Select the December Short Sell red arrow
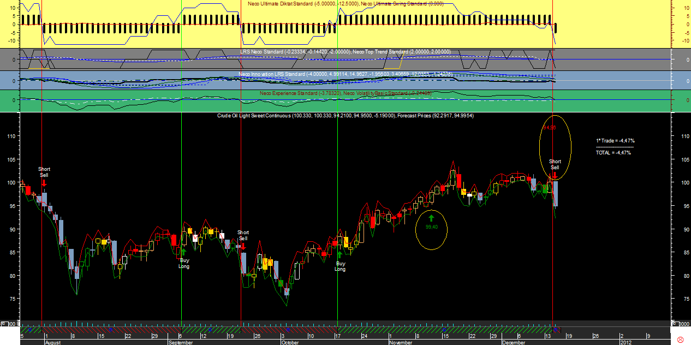This screenshot has height=345, width=691. pos(555,175)
